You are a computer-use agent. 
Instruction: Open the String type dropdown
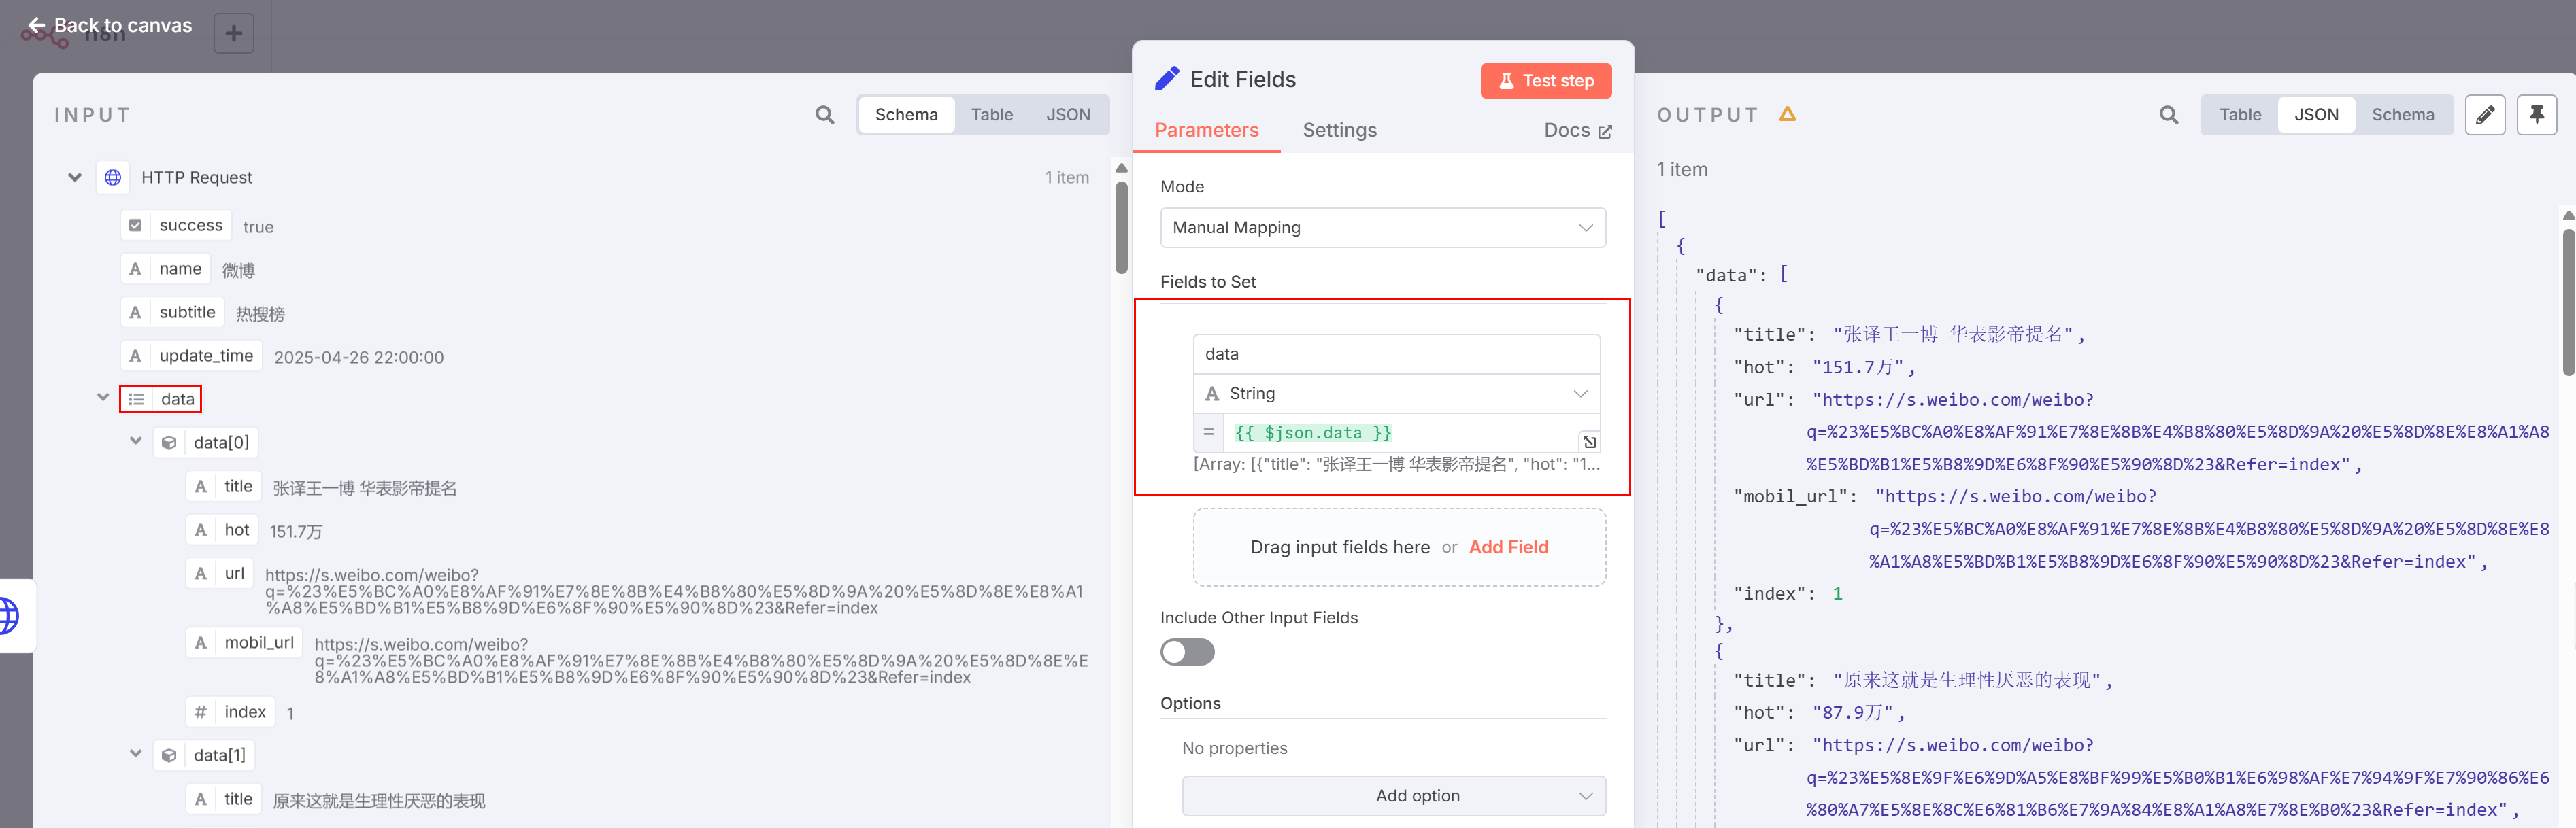click(1396, 394)
